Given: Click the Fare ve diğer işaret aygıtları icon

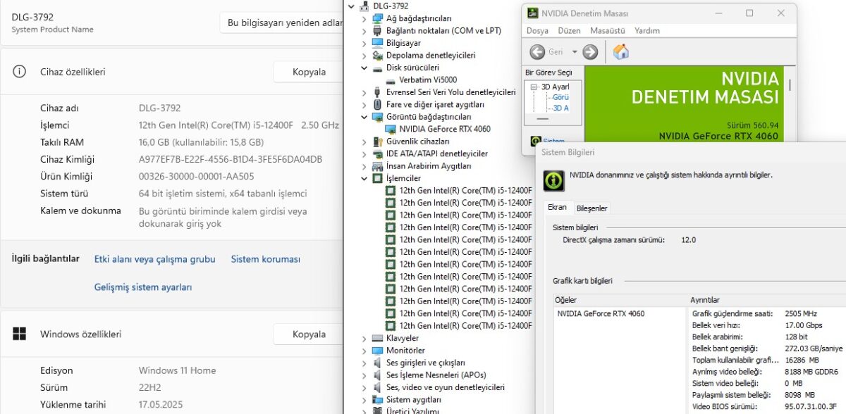Looking at the screenshot, I should pyautogui.click(x=378, y=104).
